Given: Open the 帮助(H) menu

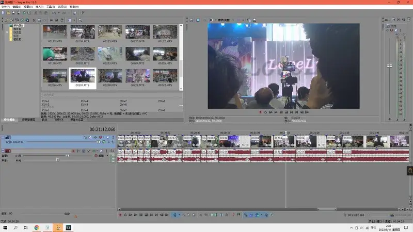Looking at the screenshot, I should click(x=74, y=7).
